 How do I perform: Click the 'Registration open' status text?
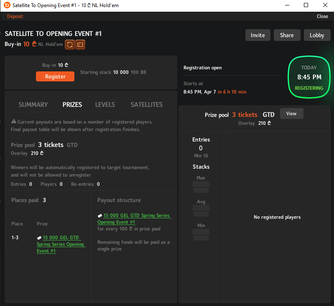(x=203, y=68)
